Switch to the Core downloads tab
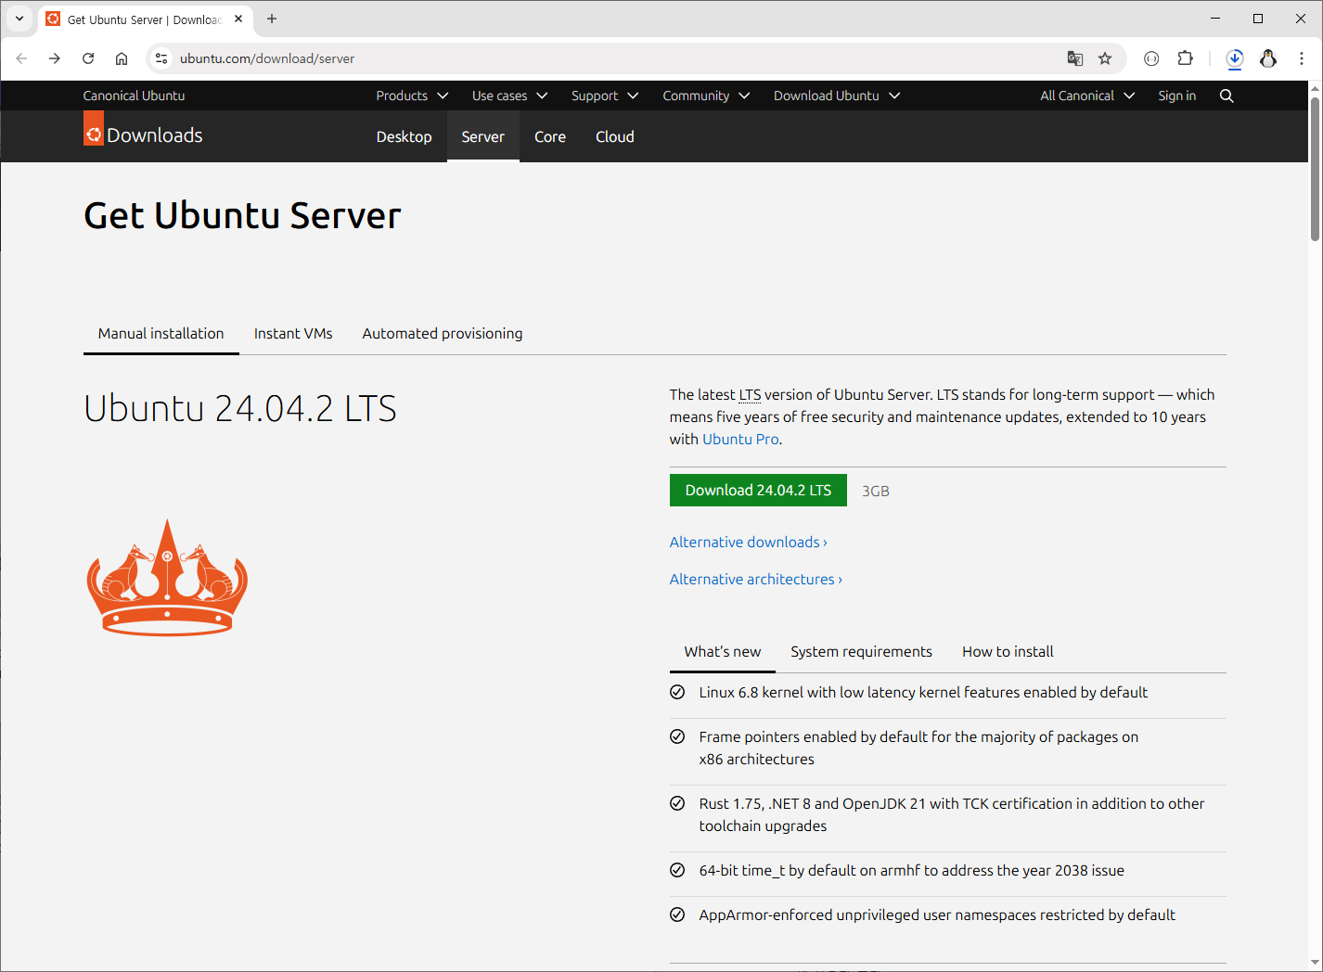Image resolution: width=1323 pixels, height=972 pixels. 550,136
